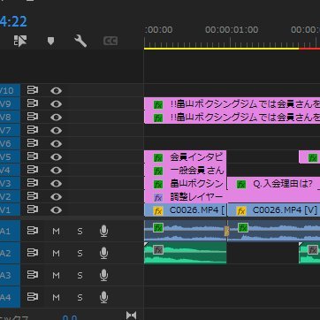Click the bowtie icon at bottom of track headers

pyautogui.click(x=131, y=315)
